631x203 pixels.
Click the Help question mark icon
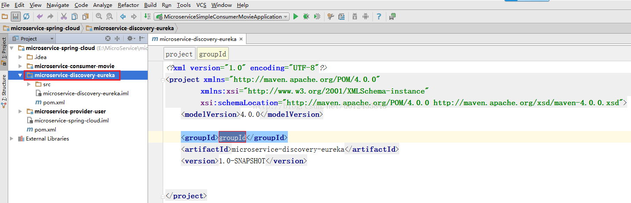(x=379, y=16)
